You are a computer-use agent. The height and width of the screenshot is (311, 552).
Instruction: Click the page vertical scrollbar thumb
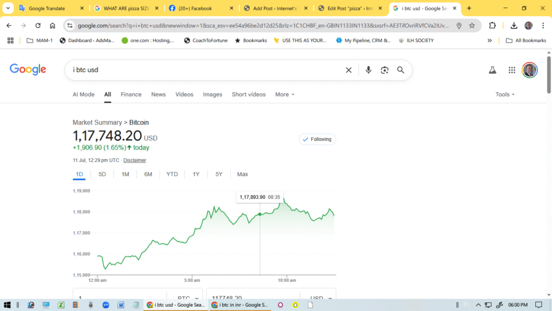[548, 75]
